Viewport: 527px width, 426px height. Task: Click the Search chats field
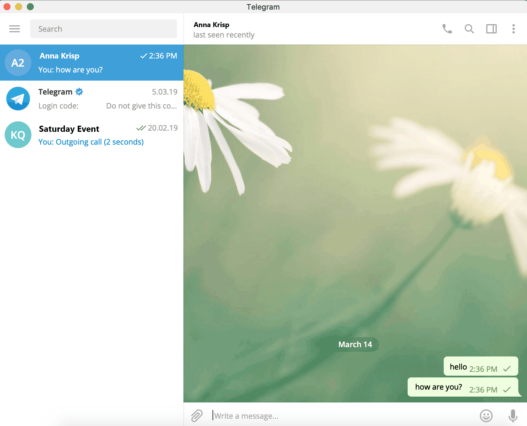[103, 29]
